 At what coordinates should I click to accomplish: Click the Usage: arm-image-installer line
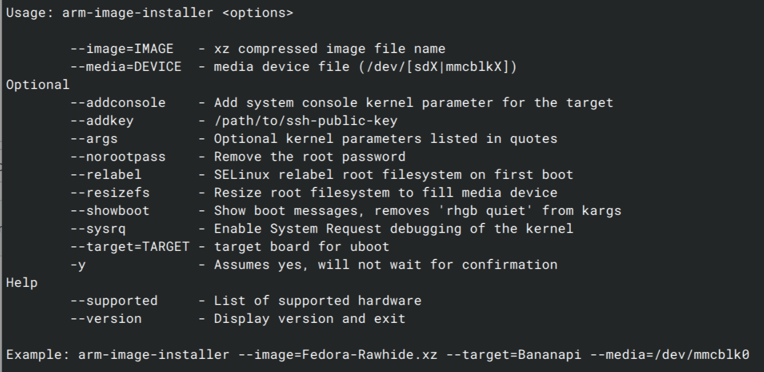tap(150, 13)
